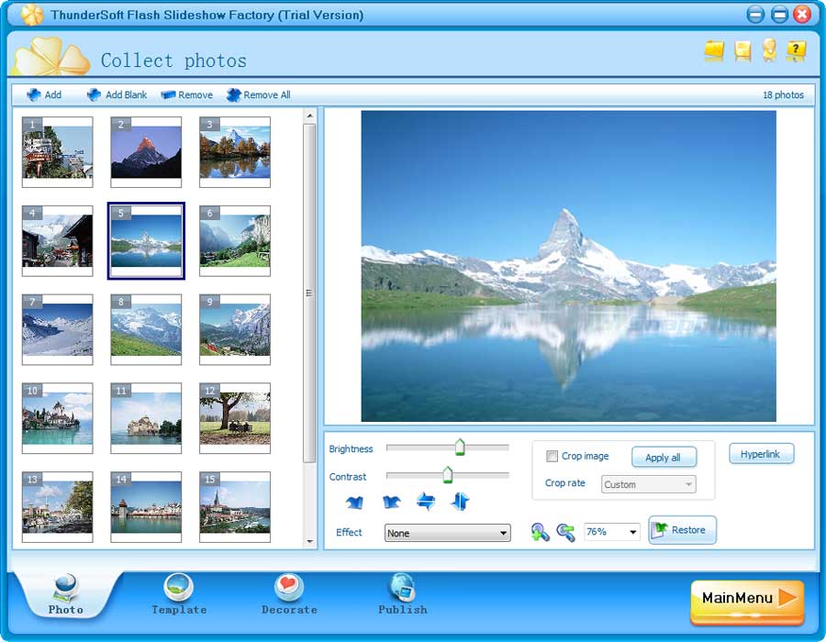Open the 76% zoom level dropdown

click(x=611, y=532)
